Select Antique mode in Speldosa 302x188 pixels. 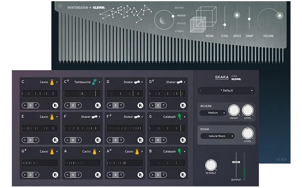coord(181,23)
